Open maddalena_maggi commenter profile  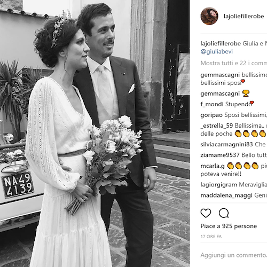point(226,195)
